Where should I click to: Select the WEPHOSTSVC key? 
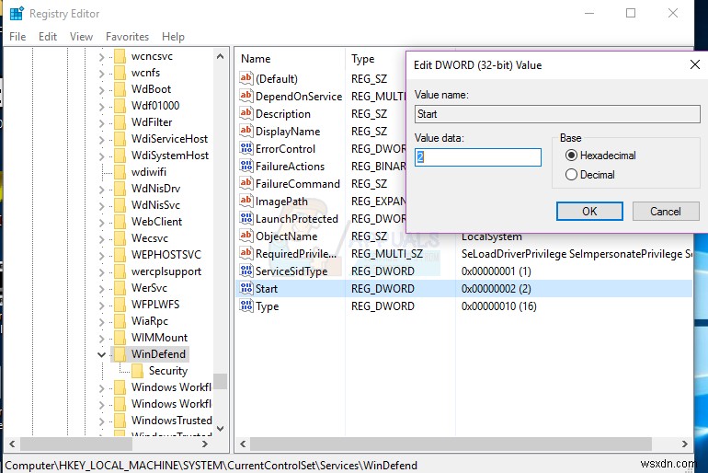(166, 255)
